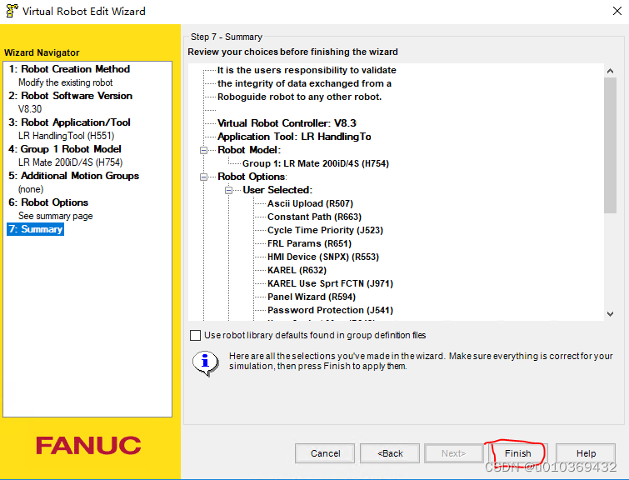
Task: Click 'See summary page' in navigator
Action: coord(55,216)
